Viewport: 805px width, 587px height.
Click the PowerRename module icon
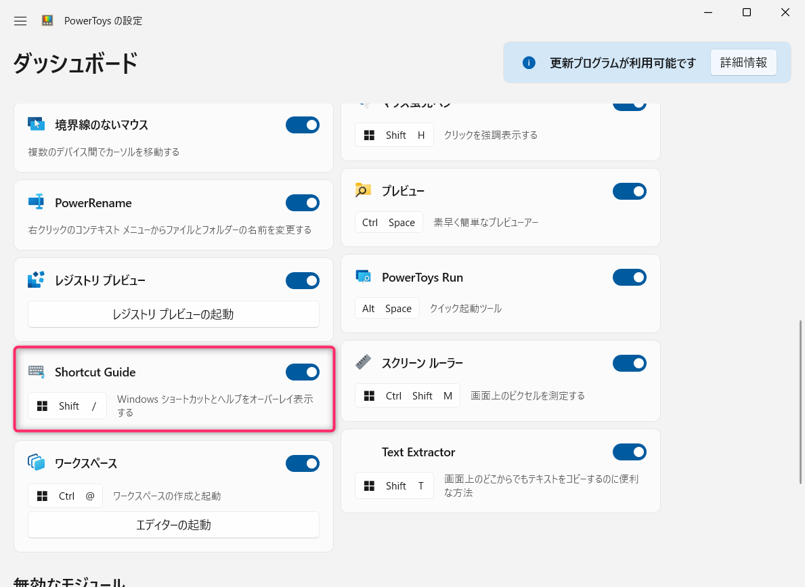tap(36, 202)
